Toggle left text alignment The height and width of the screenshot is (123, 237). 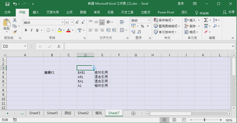(x=91, y=30)
